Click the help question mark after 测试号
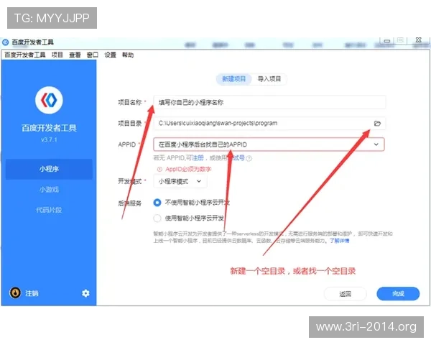 [x=249, y=158]
